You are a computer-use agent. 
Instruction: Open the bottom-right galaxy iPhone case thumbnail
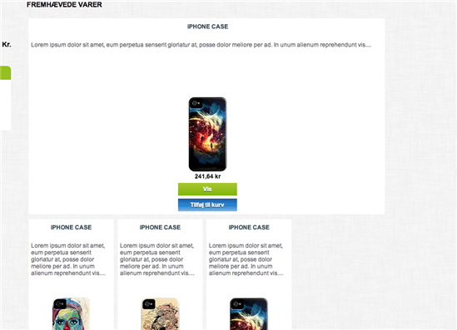(249, 313)
